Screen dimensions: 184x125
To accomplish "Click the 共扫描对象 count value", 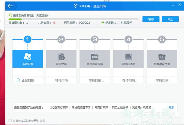I will click(x=27, y=23).
